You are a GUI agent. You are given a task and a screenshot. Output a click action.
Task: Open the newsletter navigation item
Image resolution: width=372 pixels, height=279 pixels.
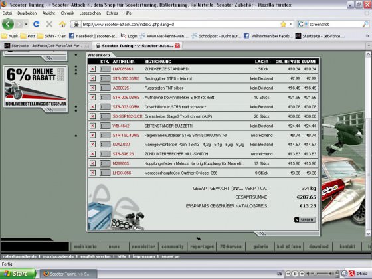pos(143,246)
